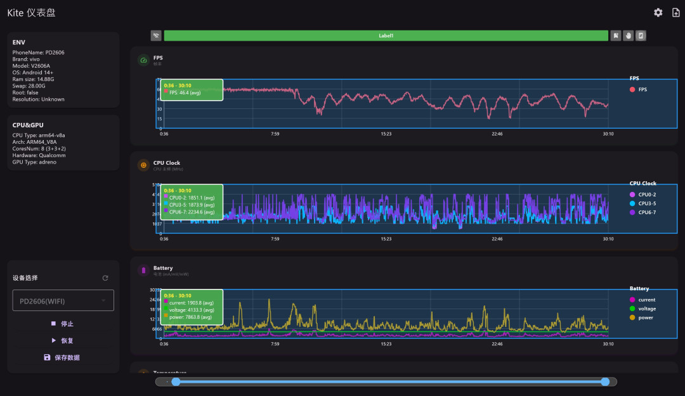The width and height of the screenshot is (685, 396).
Task: Click the 'Hardware: Qualcomm' line
Action: 39,155
